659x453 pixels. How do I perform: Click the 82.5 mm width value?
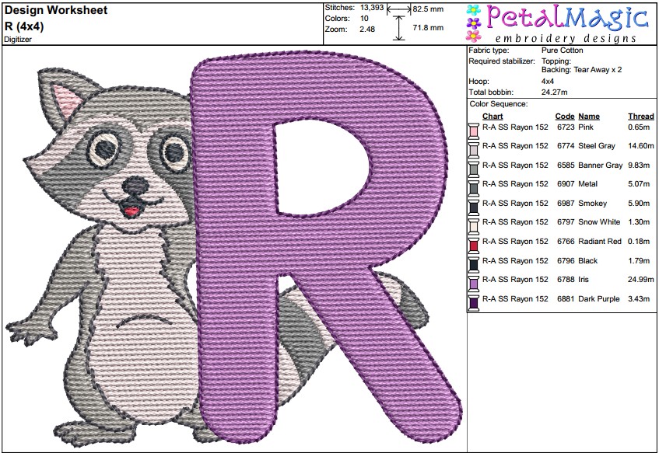pos(428,9)
